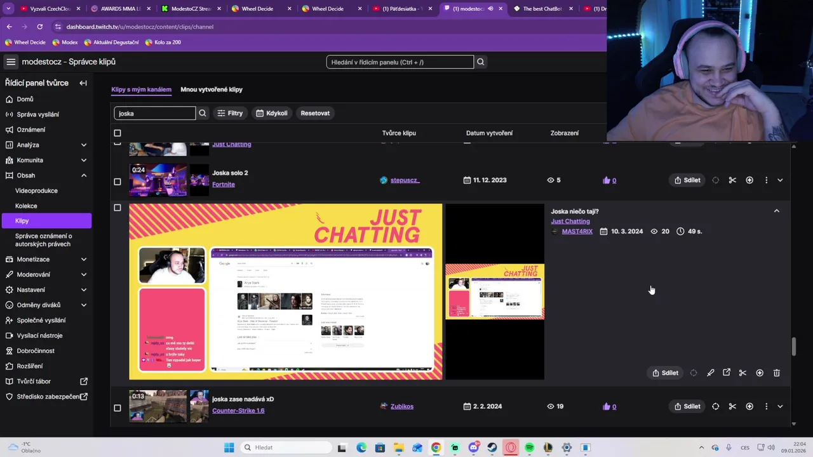
Task: Click the scissors icon in expanded Joska niečo tají clip
Action: 742,373
